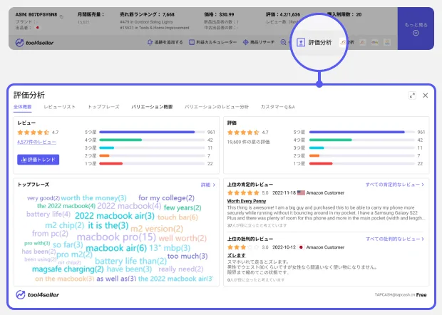Click the 評価トレンド button
Screen dimensions: 442x315
pos(38,160)
